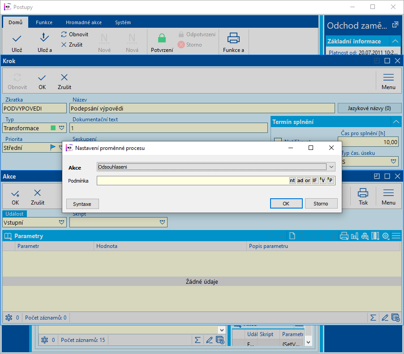This screenshot has height=354, width=404.
Task: Open the Skript dropdown
Action: point(162,222)
